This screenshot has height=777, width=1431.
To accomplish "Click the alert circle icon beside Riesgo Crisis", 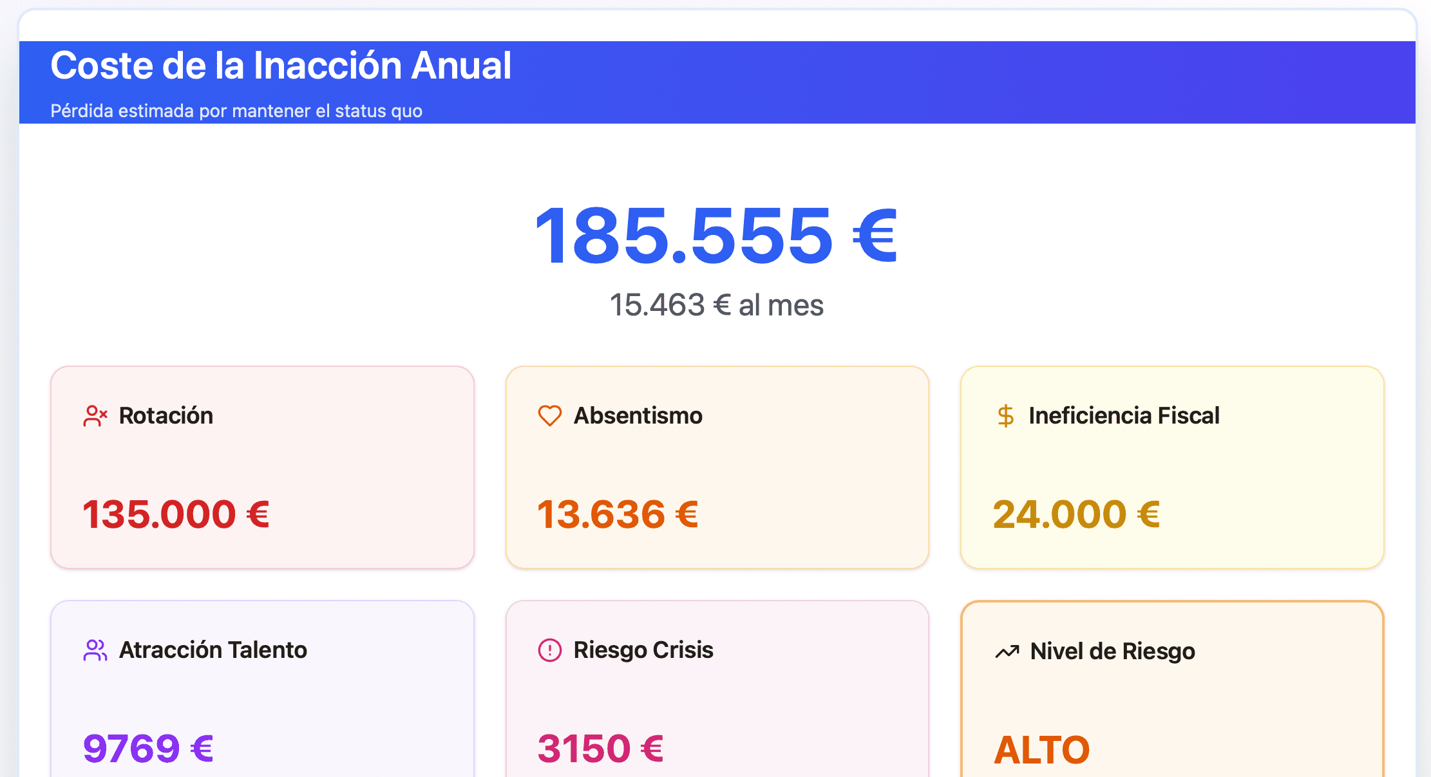I will coord(549,650).
